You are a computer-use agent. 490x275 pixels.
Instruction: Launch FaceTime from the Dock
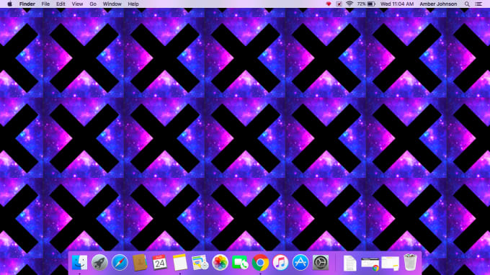(x=240, y=262)
